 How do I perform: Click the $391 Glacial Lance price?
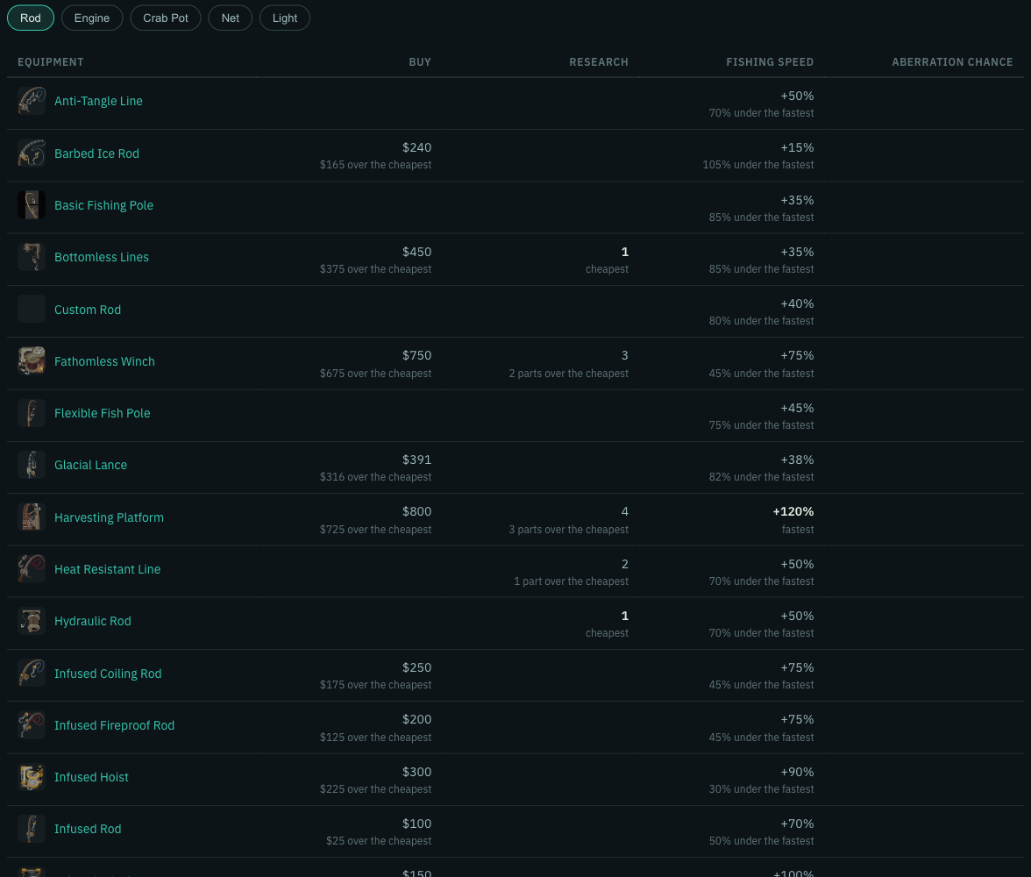click(x=417, y=460)
